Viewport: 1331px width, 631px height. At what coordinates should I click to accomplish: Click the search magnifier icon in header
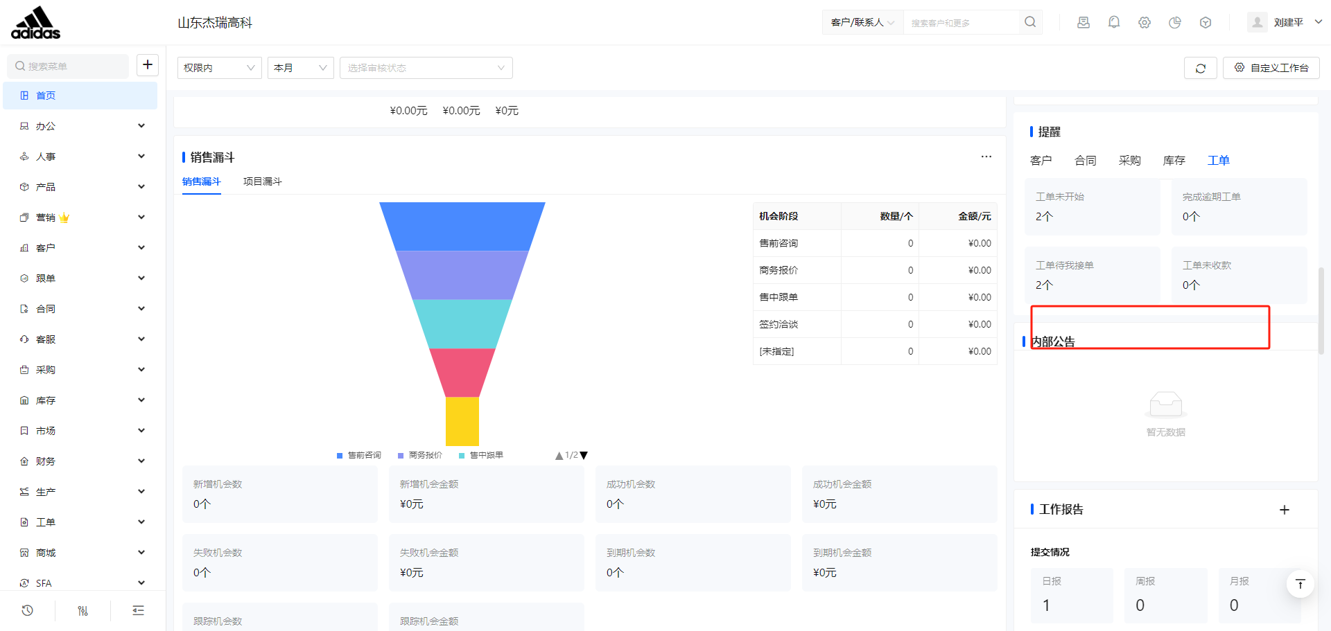[1030, 22]
